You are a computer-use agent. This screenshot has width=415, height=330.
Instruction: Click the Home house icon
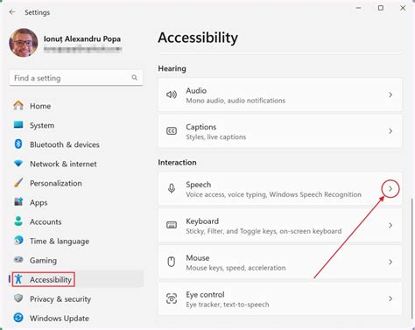pos(18,106)
